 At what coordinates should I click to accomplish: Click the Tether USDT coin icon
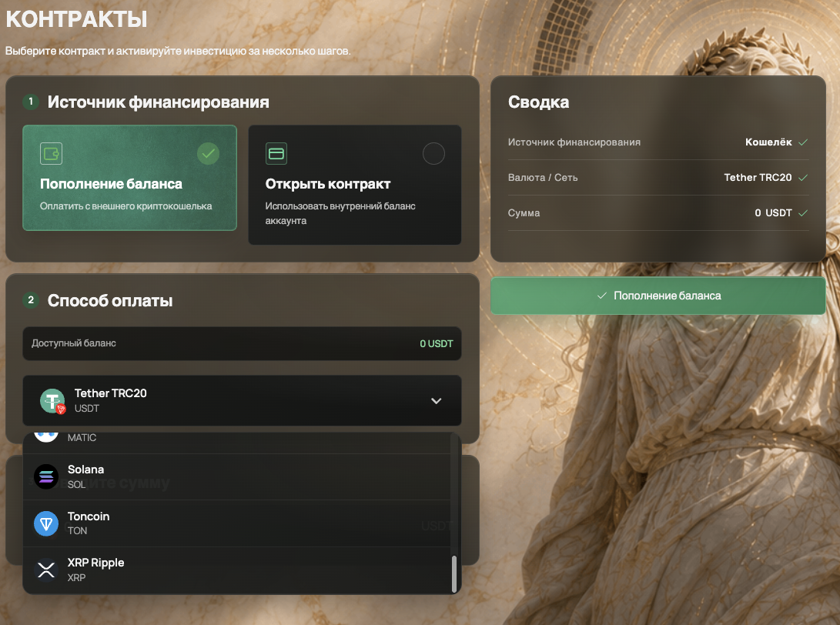[52, 400]
